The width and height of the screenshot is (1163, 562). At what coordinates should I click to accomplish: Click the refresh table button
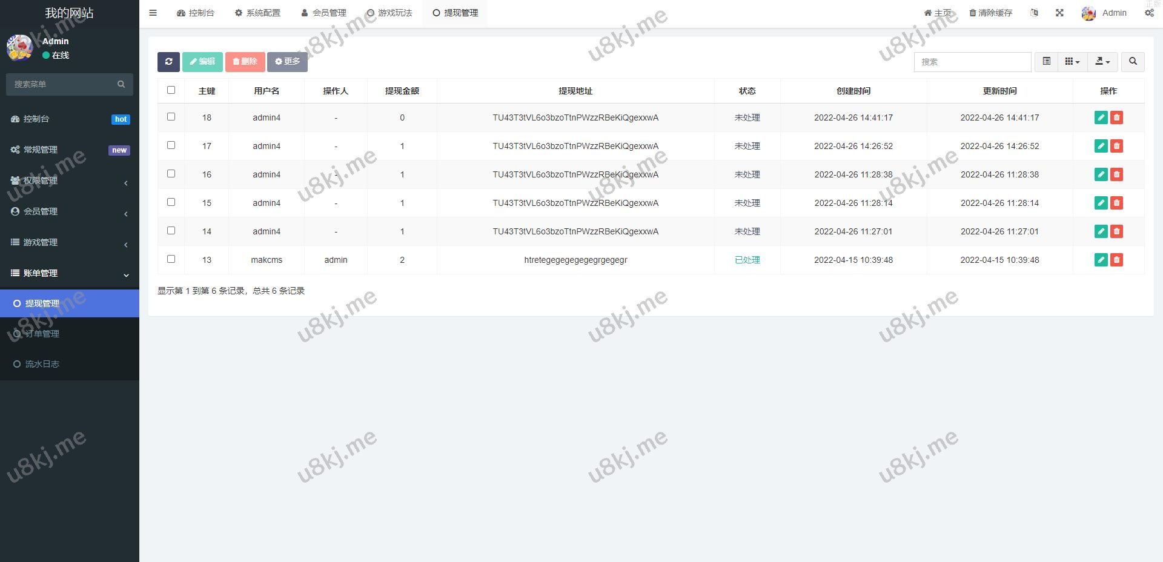tap(168, 62)
